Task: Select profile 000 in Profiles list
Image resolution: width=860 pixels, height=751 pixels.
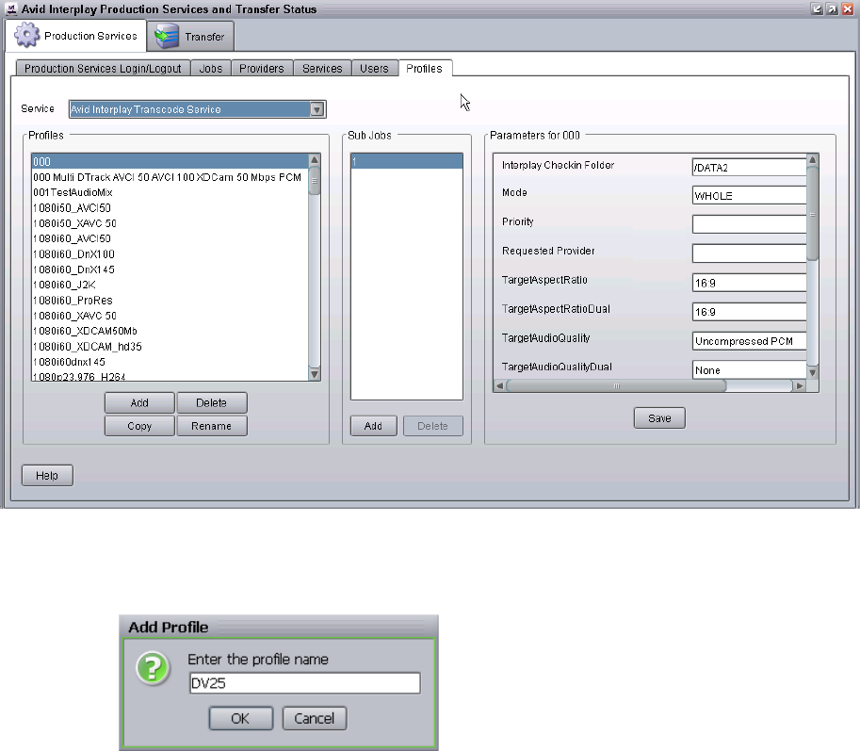Action: (170, 161)
